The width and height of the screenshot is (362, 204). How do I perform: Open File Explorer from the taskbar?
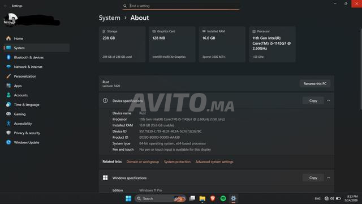[202, 198]
